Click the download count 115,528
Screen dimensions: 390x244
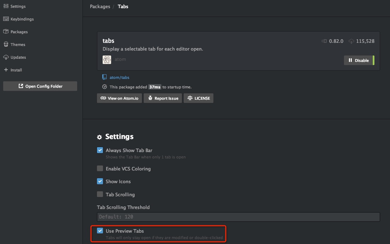[365, 41]
